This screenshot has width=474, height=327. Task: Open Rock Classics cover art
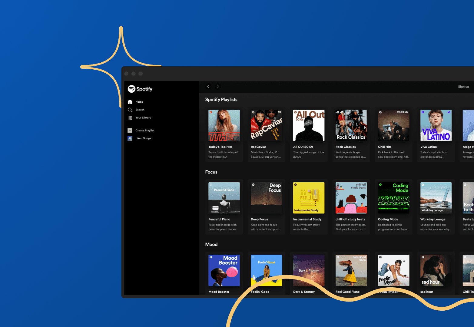[351, 125]
